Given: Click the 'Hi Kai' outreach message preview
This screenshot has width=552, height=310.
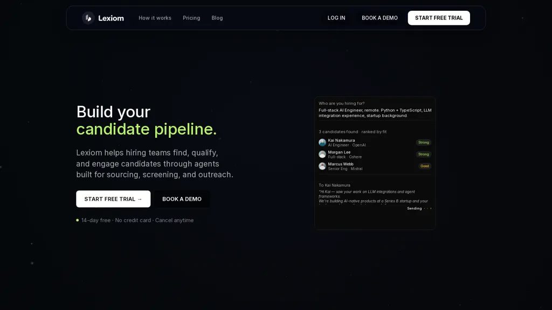Looking at the screenshot, I should (x=373, y=196).
